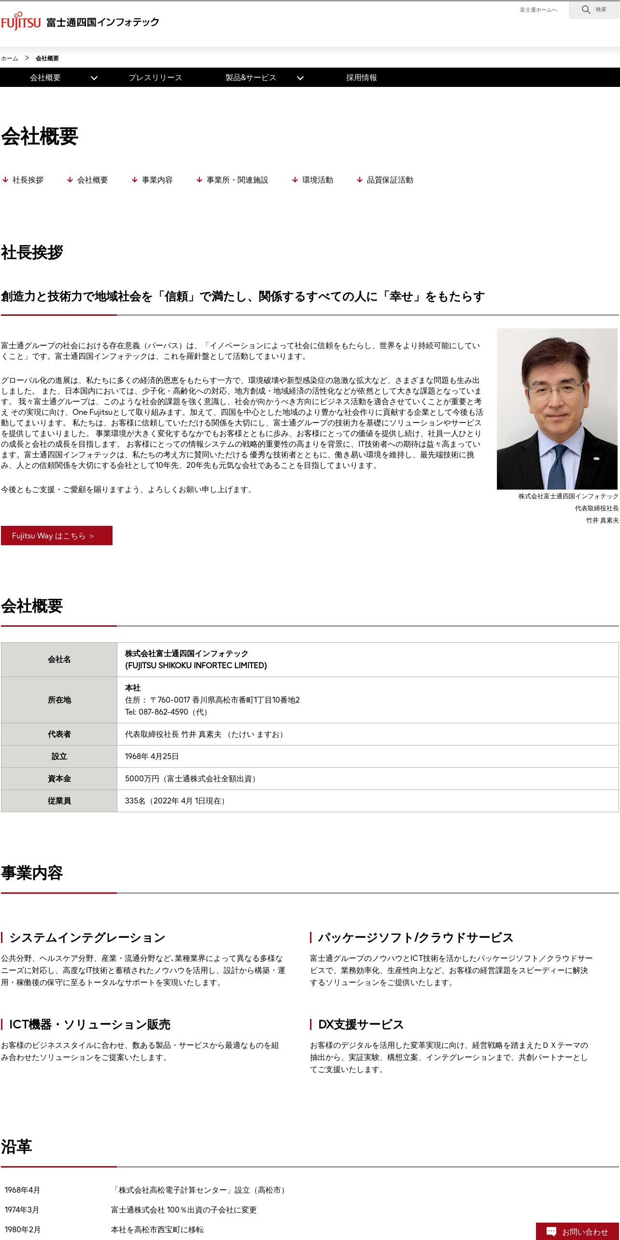
Task: Click the 1968年 4月25日 cell
Action: (368, 756)
